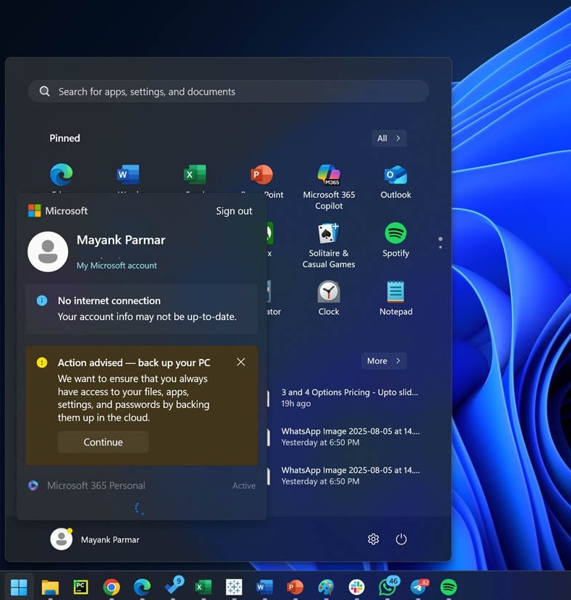The image size is (571, 600).
Task: Click the blue info icon beside No internet
Action: coord(42,301)
